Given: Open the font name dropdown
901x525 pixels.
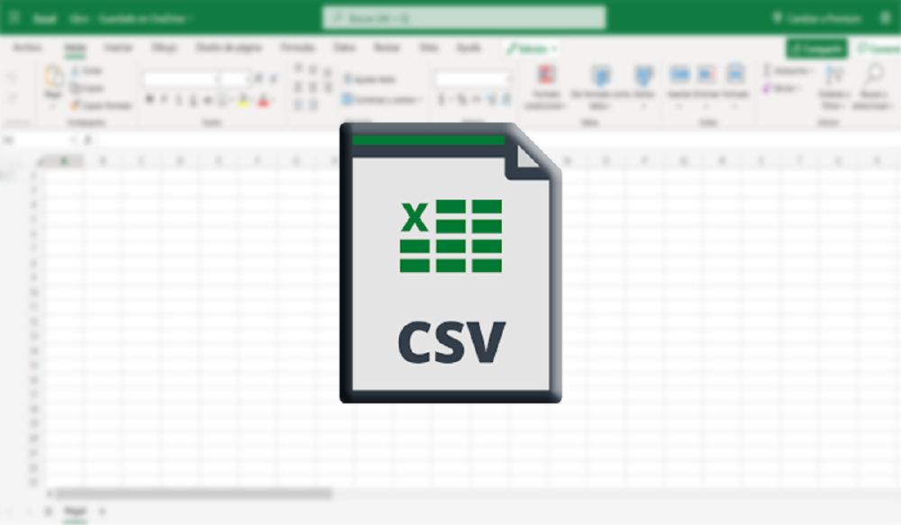Looking at the screenshot, I should point(180,79).
